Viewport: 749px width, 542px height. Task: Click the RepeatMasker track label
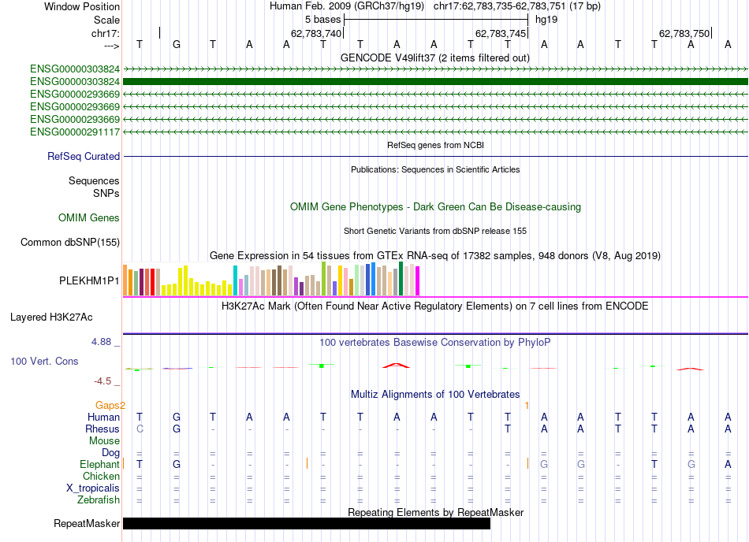(x=87, y=523)
